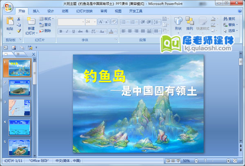This screenshot has height=166, width=245.
Task: Customize quick access toolbar arrow
Action: click(x=36, y=47)
